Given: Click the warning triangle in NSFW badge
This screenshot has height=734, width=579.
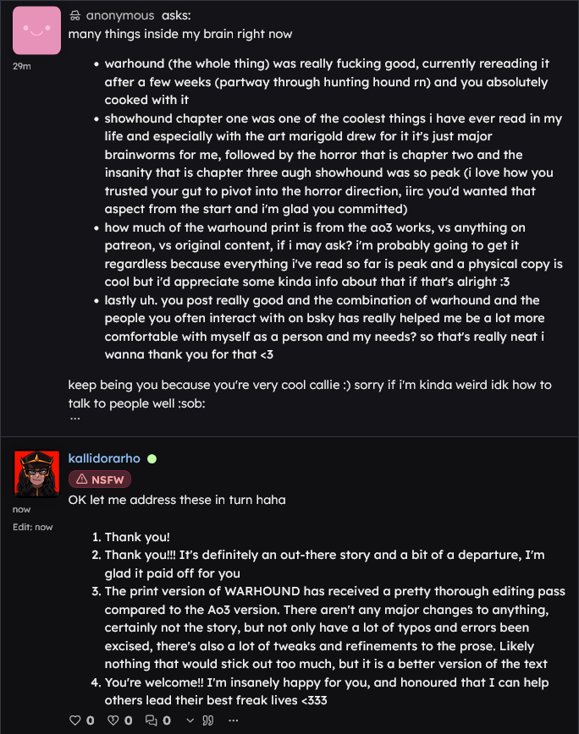Looking at the screenshot, I should (x=82, y=479).
